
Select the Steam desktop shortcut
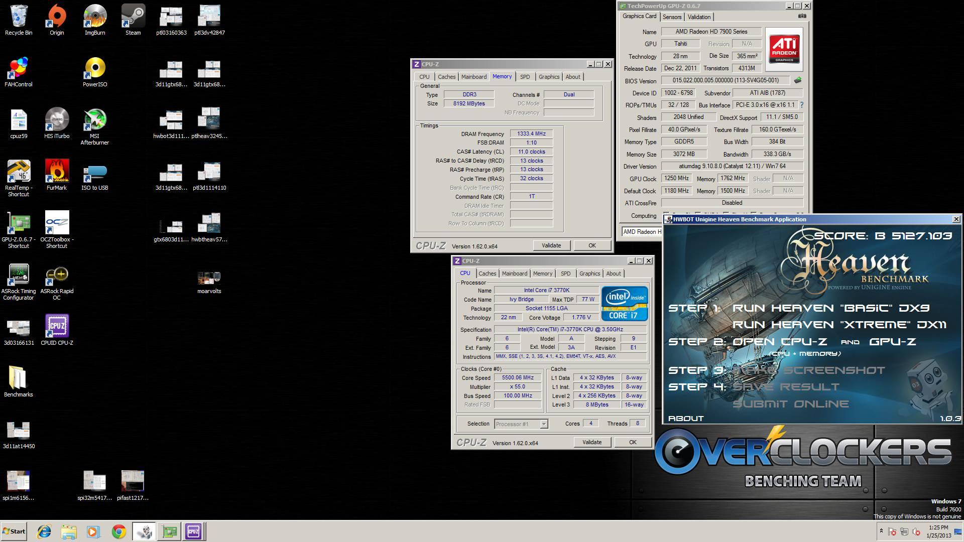coord(133,20)
